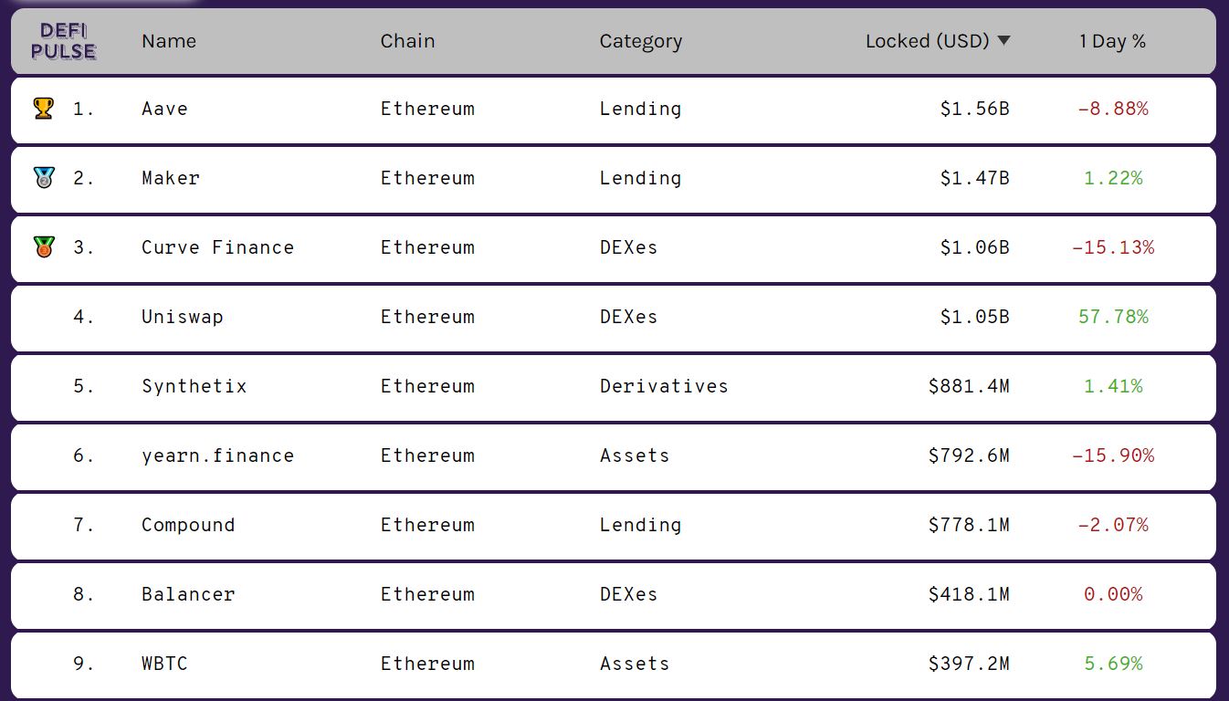1229x701 pixels.
Task: Sort by the Name column header
Action: pos(169,41)
